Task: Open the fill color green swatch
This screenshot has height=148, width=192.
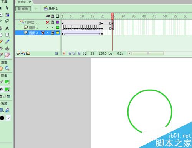Action: [7, 89]
